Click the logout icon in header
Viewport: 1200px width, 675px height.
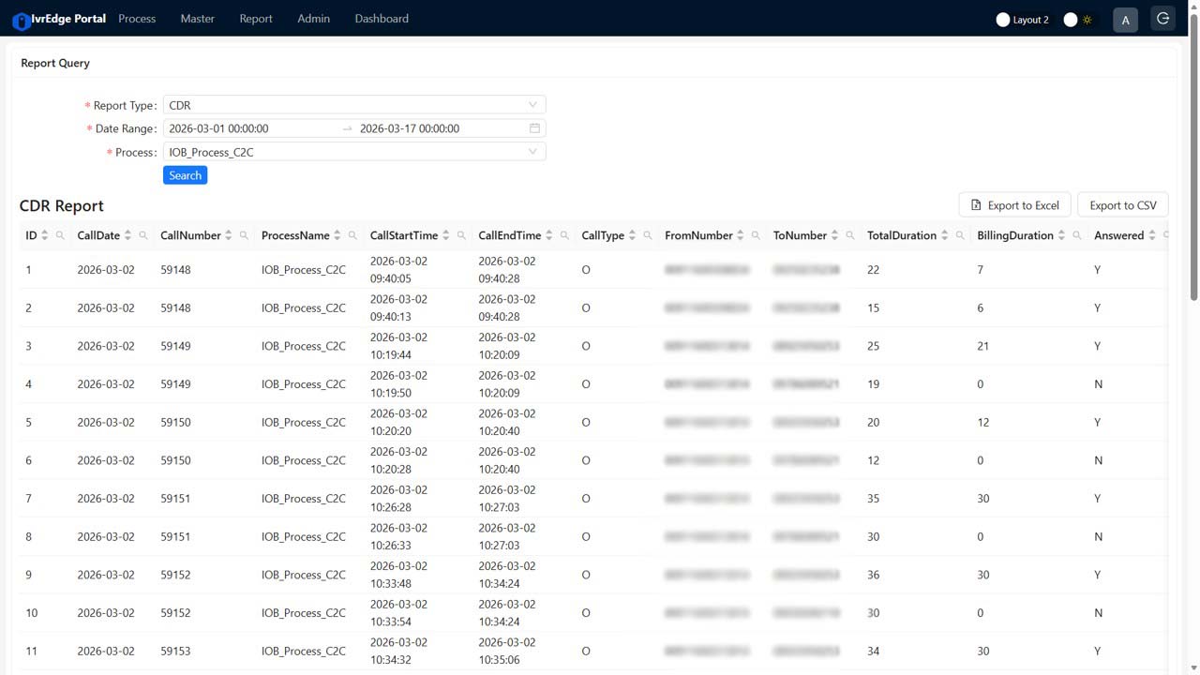(1163, 19)
